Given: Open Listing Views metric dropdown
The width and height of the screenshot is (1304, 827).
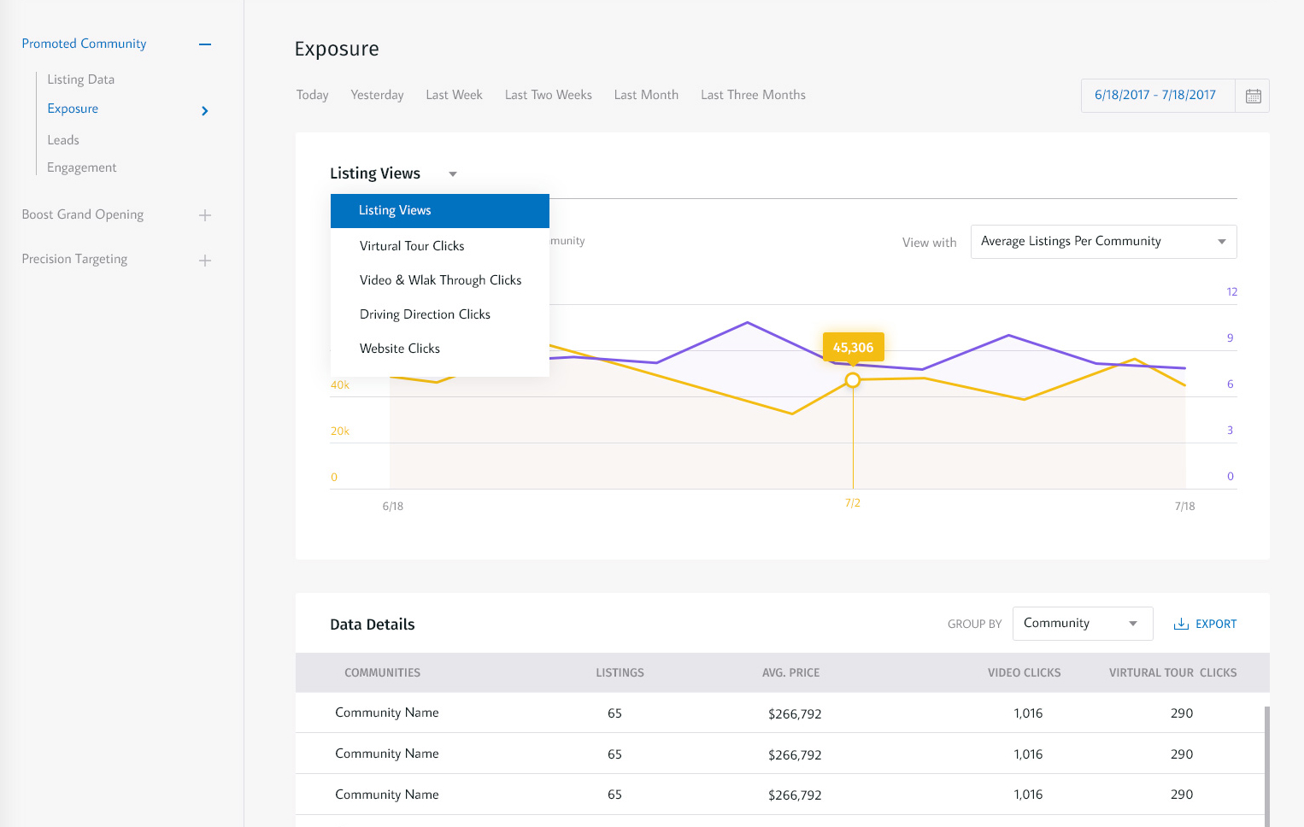Looking at the screenshot, I should coord(393,173).
